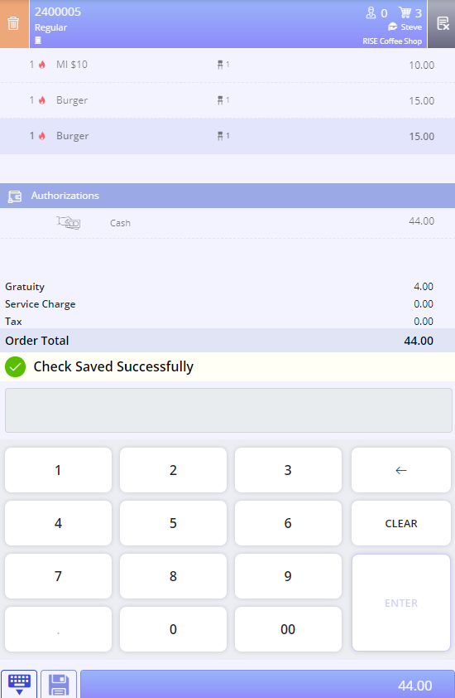This screenshot has width=455, height=698.
Task: Open the cancel check icon at top right
Action: [x=442, y=23]
